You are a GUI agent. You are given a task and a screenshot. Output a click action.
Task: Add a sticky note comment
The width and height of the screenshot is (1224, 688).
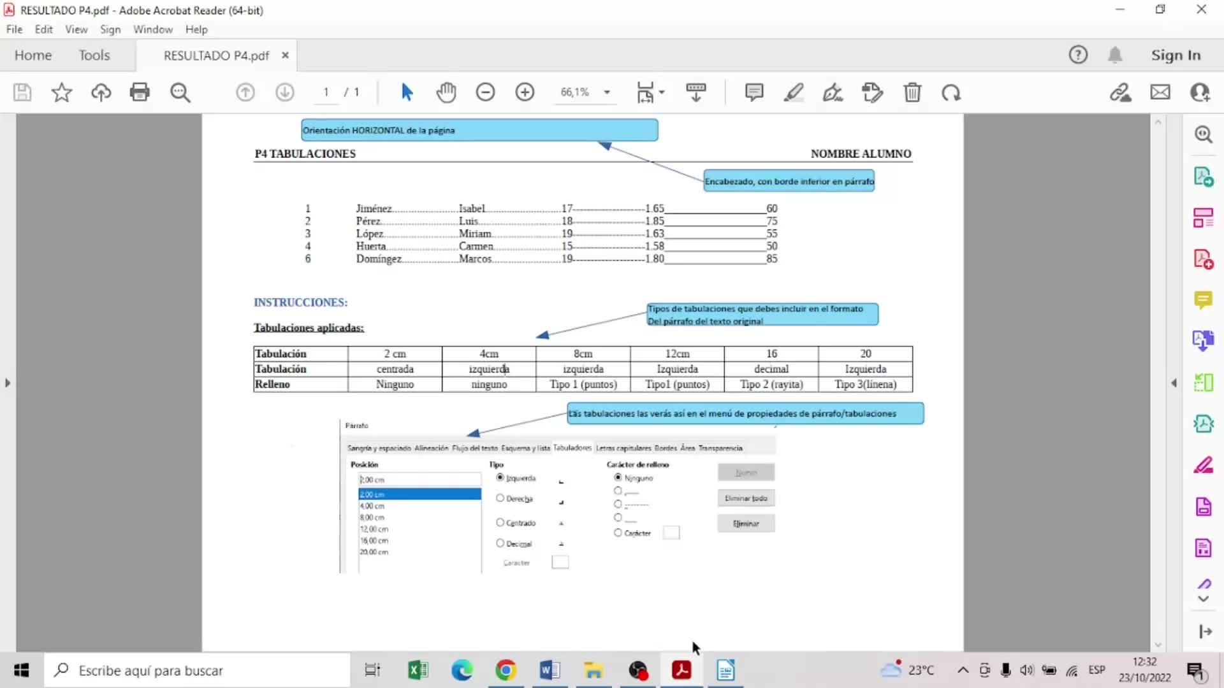pos(754,92)
